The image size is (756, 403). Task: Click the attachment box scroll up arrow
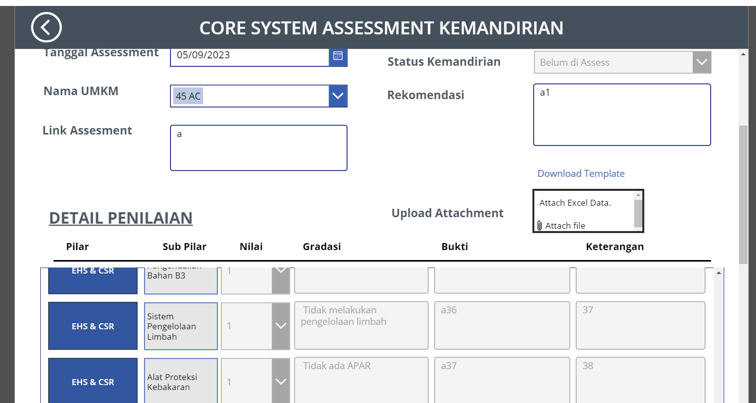(x=638, y=195)
